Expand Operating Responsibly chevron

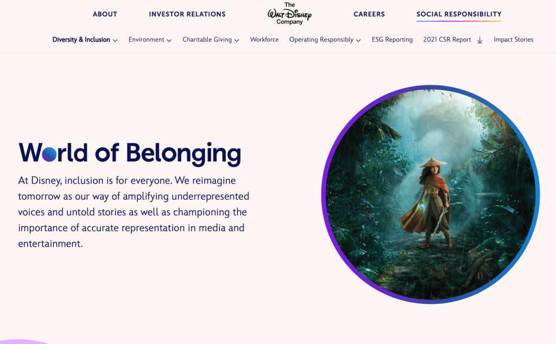coord(358,40)
